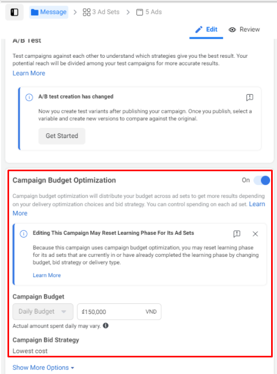Click the Lowest cost bid strategy text
The image size is (277, 374).
click(x=30, y=351)
